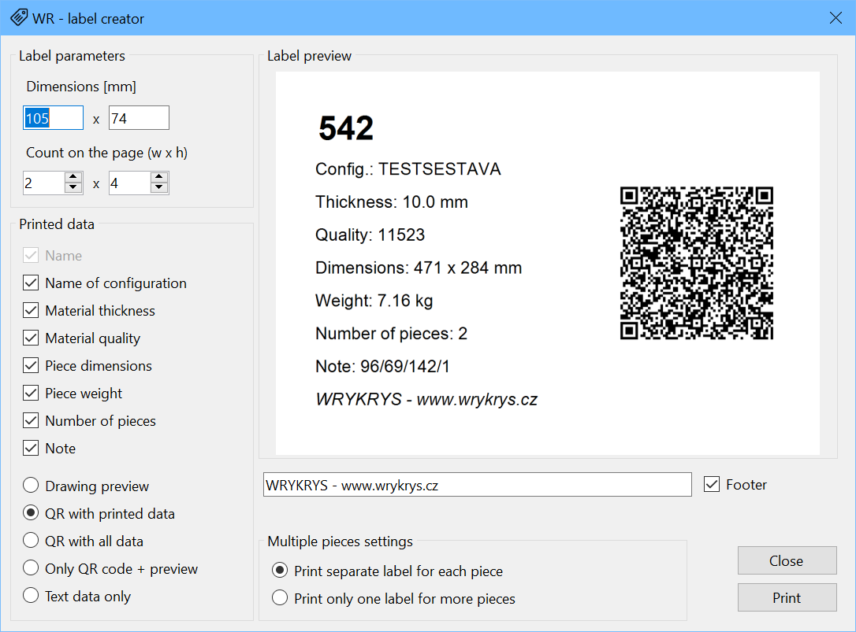Click the Close button
Viewport: 856px width, 632px height.
(x=787, y=560)
